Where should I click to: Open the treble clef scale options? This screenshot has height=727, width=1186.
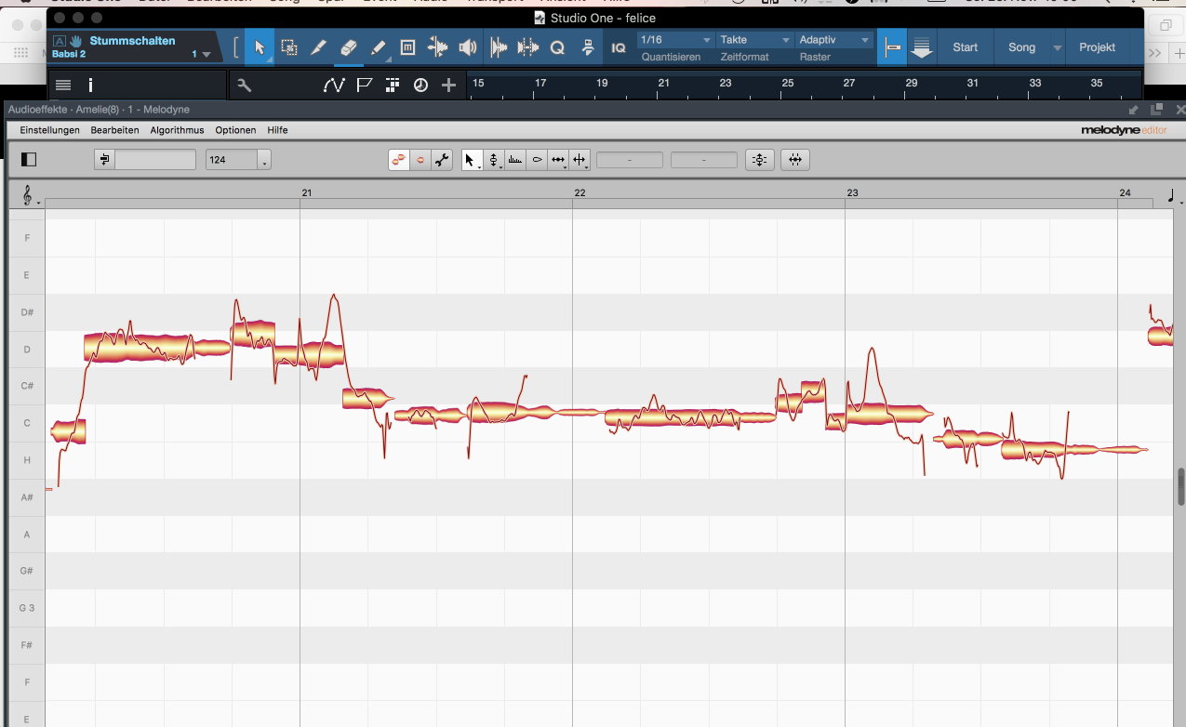29,195
